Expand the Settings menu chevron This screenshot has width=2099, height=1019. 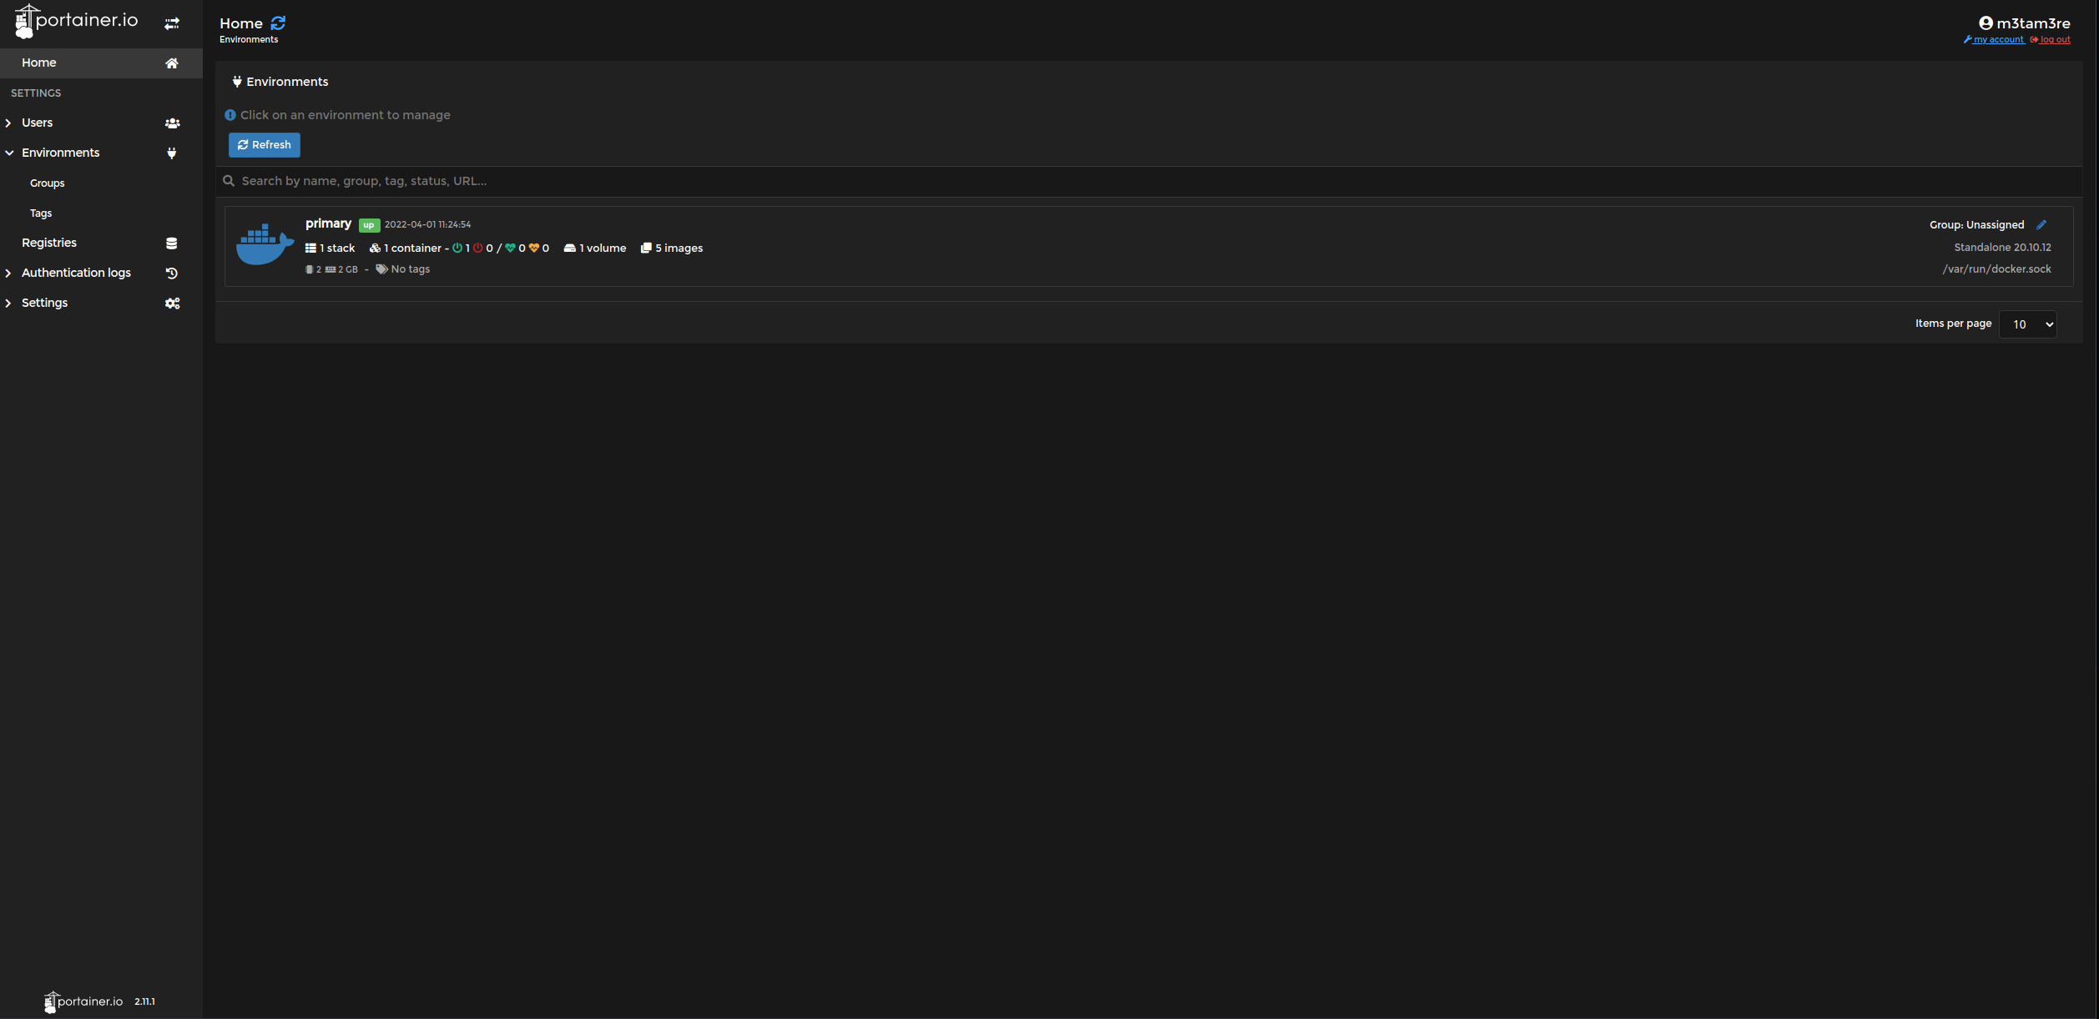click(x=8, y=304)
